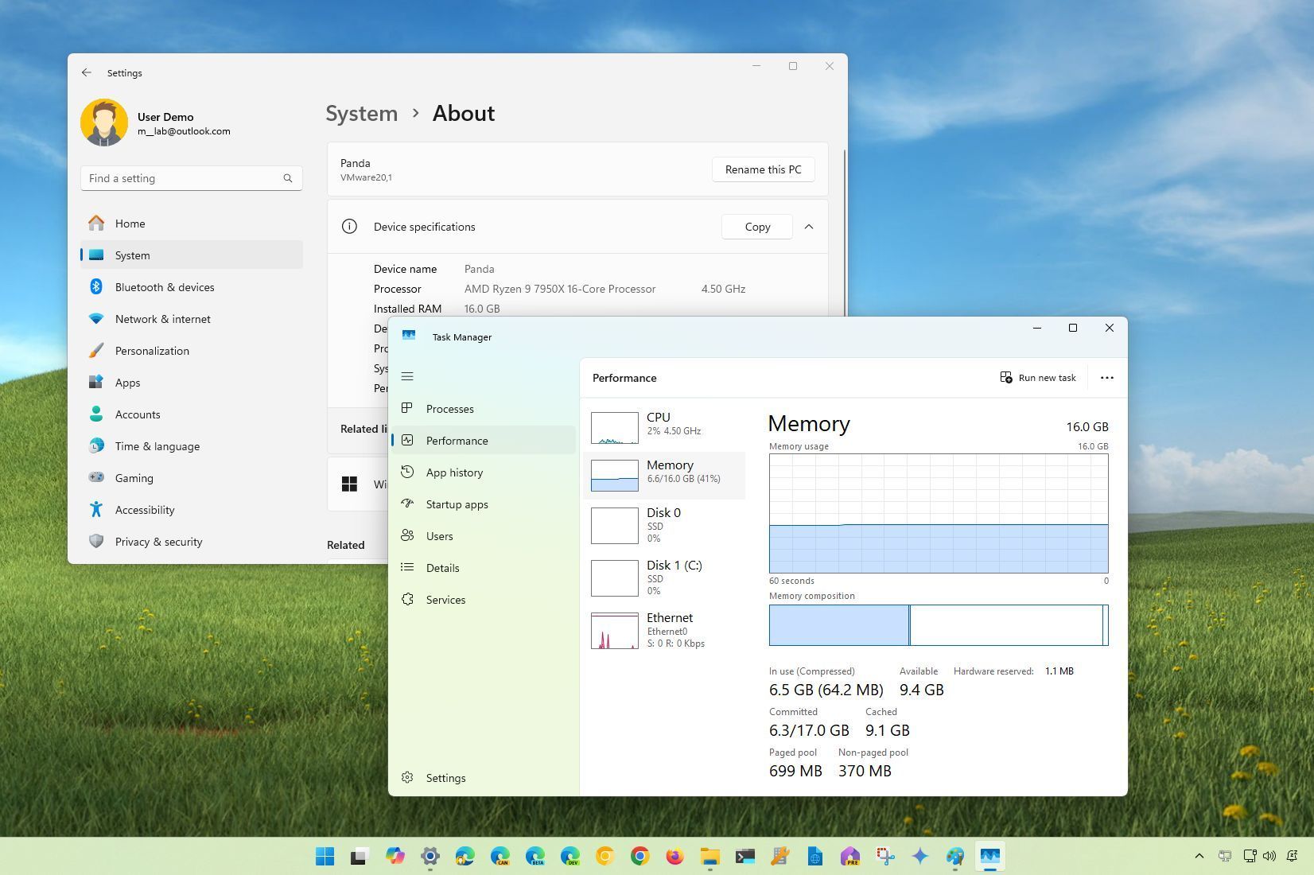Open the See more ellipsis menu

point(1106,378)
